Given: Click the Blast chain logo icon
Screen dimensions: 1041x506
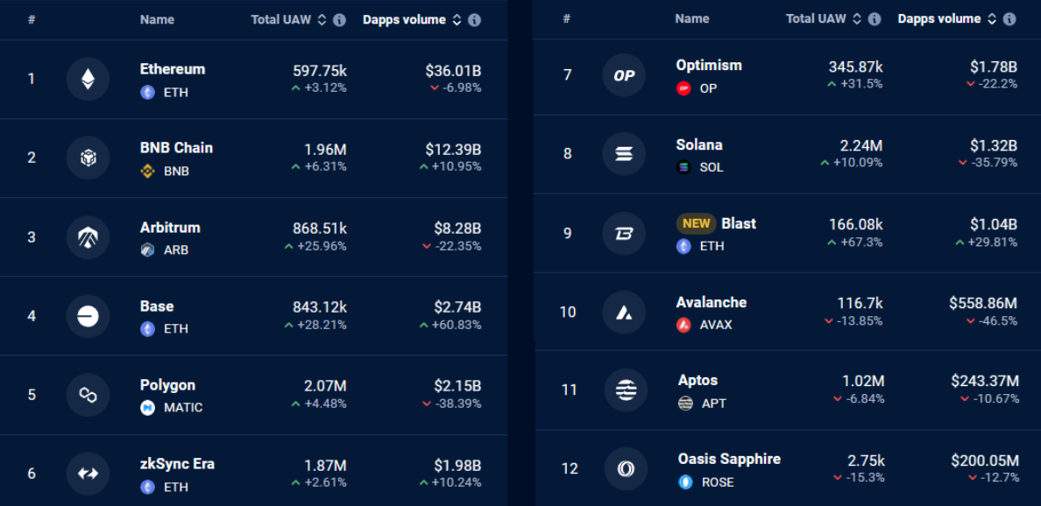Looking at the screenshot, I should (x=624, y=233).
